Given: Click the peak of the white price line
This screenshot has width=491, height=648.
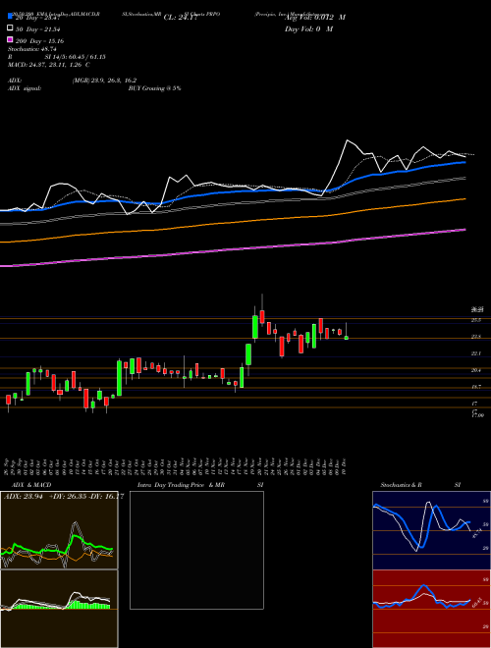Looking at the screenshot, I should click(x=348, y=141).
